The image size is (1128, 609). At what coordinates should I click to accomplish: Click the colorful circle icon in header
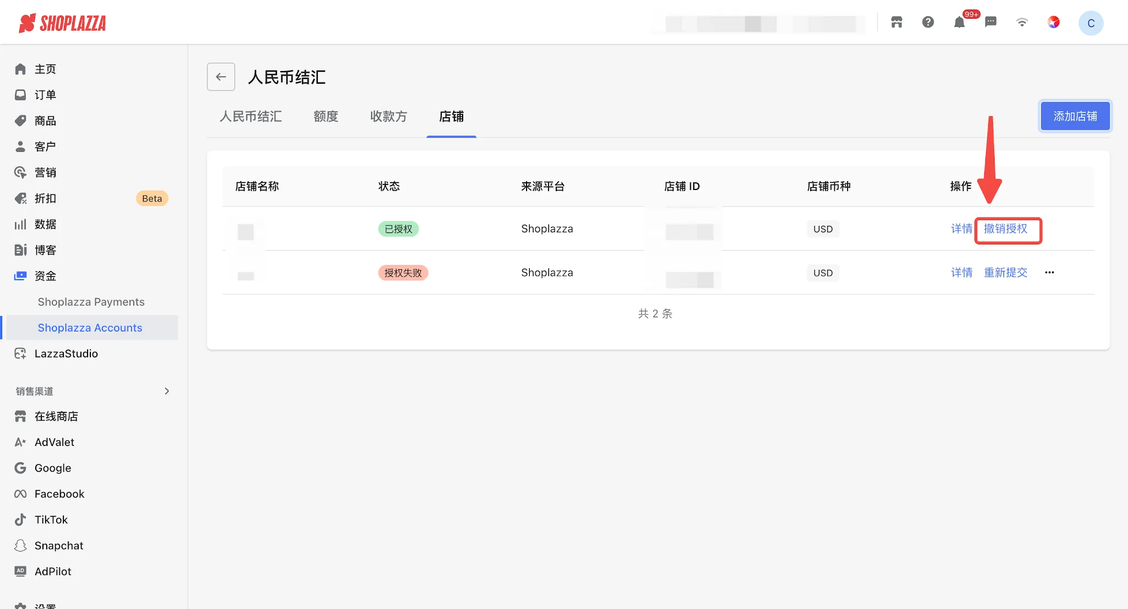click(x=1054, y=22)
